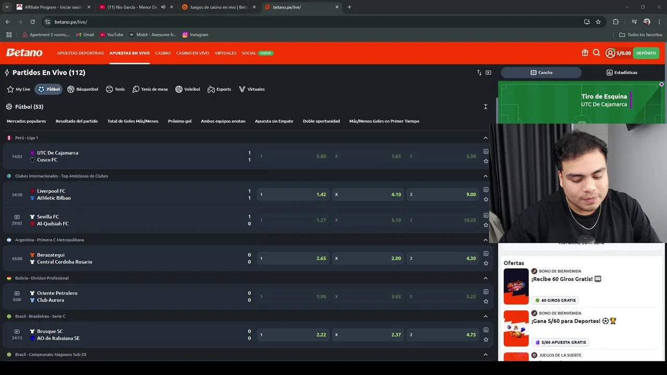The height and width of the screenshot is (375, 667).
Task: Select the Tenis de mesa sport filter
Action: (x=150, y=89)
